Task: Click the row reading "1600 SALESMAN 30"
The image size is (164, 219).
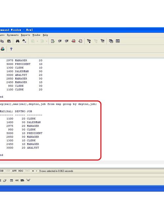Action: (x=24, y=71)
